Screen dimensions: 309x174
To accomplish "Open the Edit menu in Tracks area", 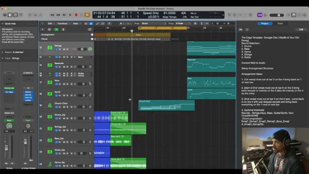I will coord(51,24).
